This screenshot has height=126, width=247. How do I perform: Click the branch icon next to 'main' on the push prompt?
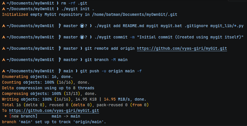(60, 71)
